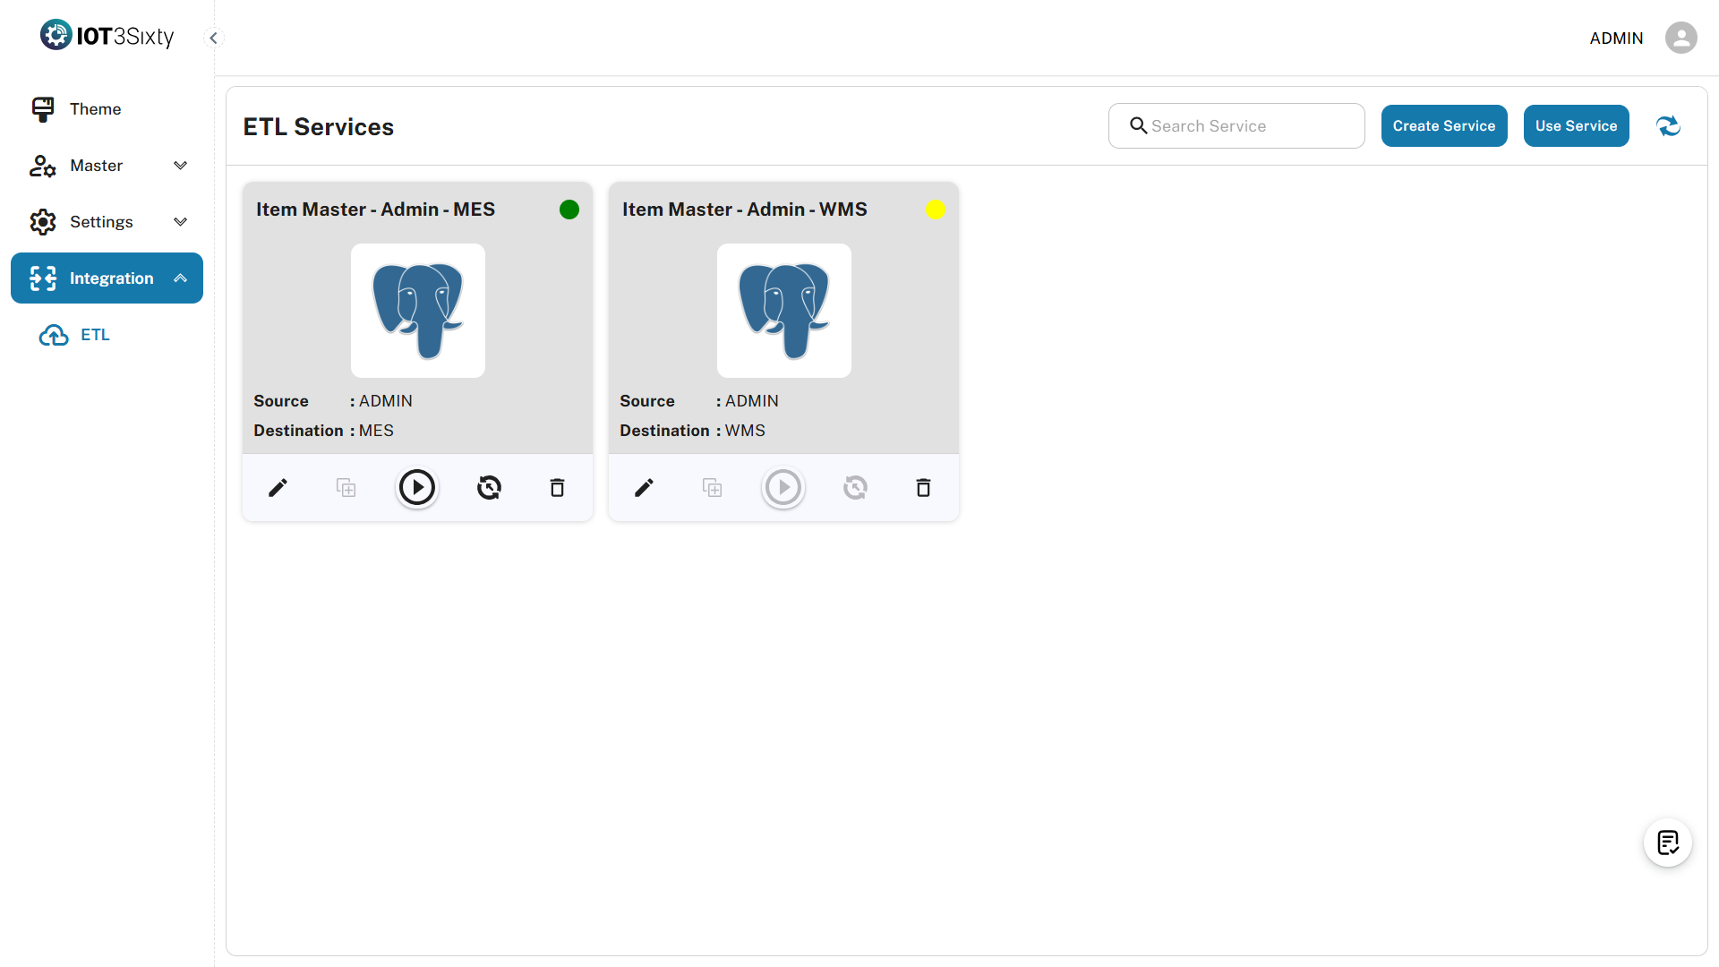1719x967 pixels.
Task: Collapse the sidebar with the arrow
Action: pos(213,38)
